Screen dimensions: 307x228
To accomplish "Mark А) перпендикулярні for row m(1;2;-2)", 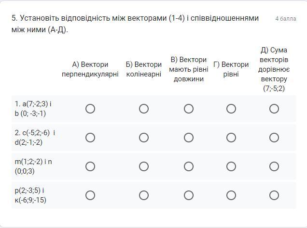I will [x=90, y=166].
